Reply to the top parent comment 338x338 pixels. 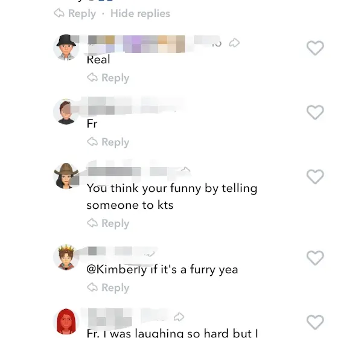[75, 13]
